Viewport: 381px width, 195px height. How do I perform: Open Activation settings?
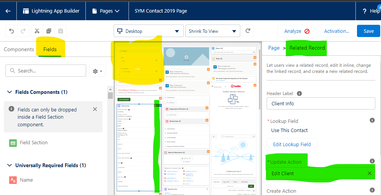[336, 31]
